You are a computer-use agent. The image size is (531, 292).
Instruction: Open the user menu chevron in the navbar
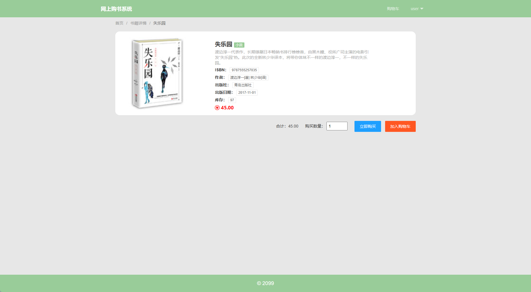[x=422, y=8]
